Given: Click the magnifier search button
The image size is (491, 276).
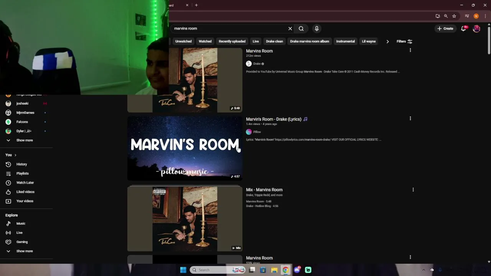Looking at the screenshot, I should coord(301,28).
